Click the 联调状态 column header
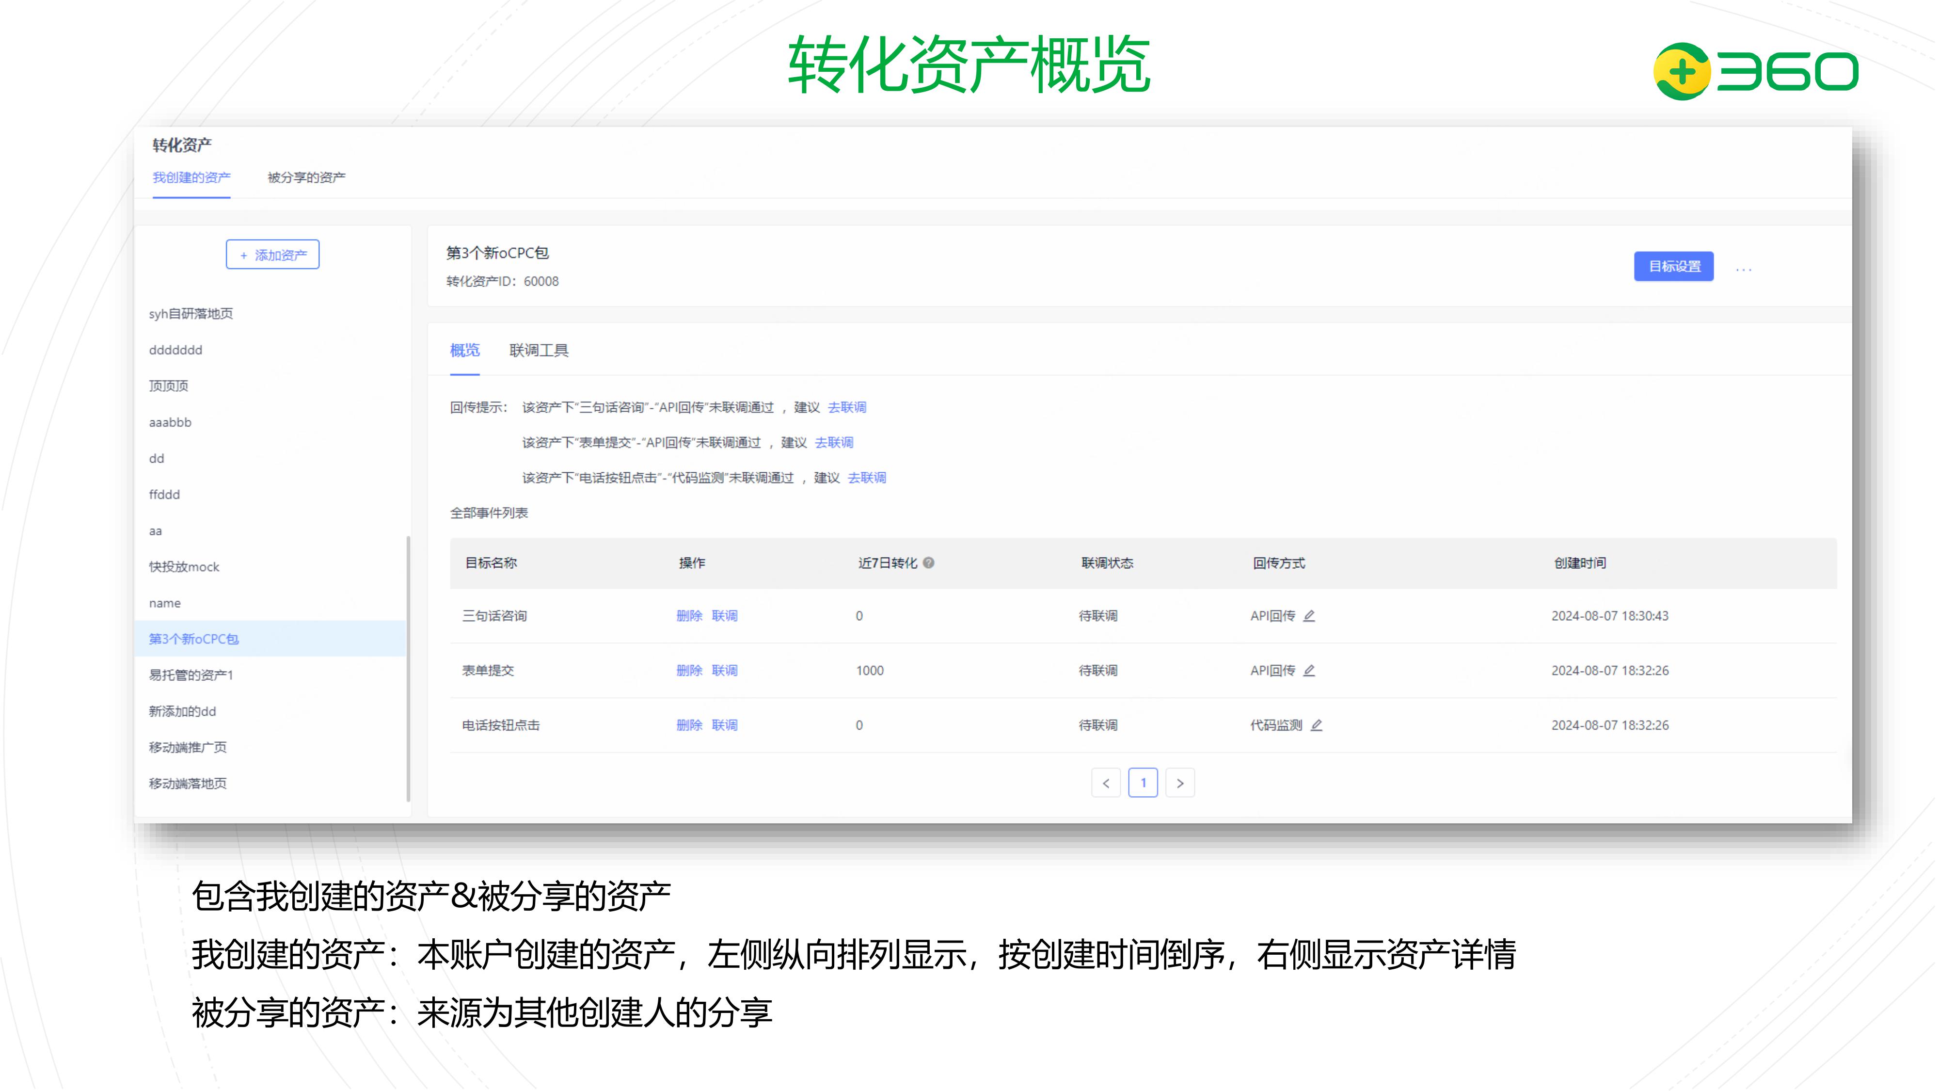This screenshot has width=1939, height=1091. point(1107,563)
